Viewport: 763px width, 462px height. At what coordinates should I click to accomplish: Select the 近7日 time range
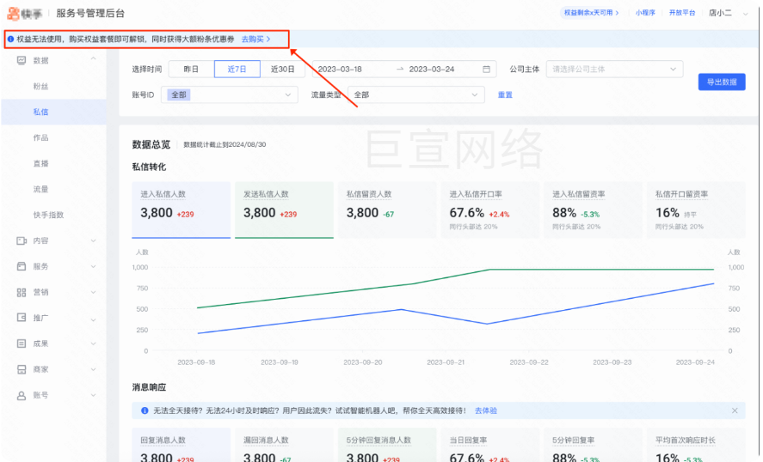[x=237, y=69]
